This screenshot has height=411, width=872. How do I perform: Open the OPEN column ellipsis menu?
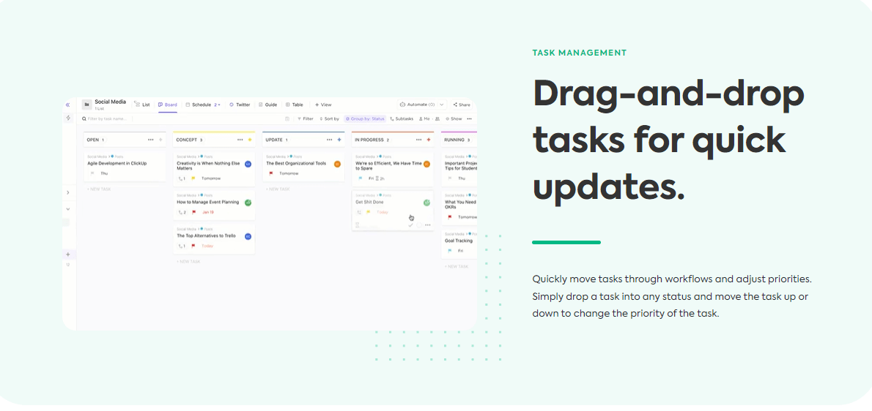pyautogui.click(x=151, y=140)
